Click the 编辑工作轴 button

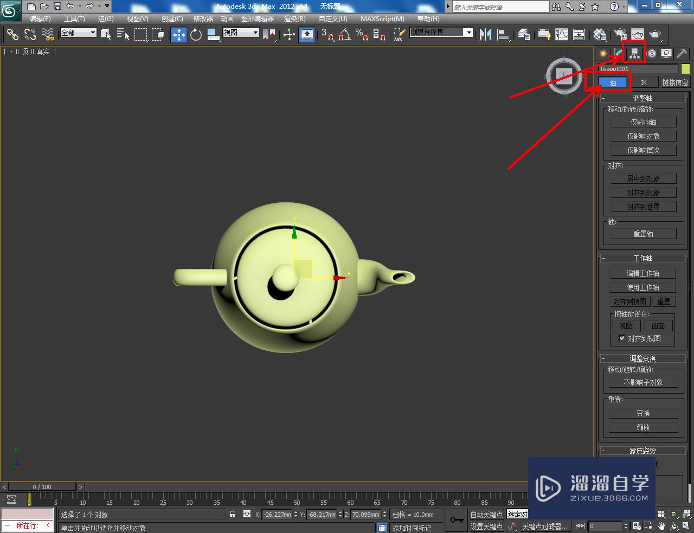click(643, 273)
